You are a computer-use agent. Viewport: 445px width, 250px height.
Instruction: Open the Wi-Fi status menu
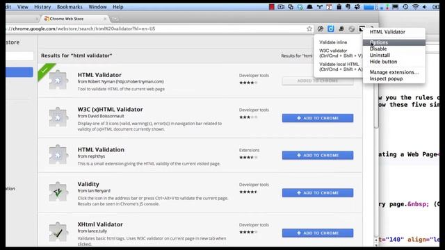point(415,7)
